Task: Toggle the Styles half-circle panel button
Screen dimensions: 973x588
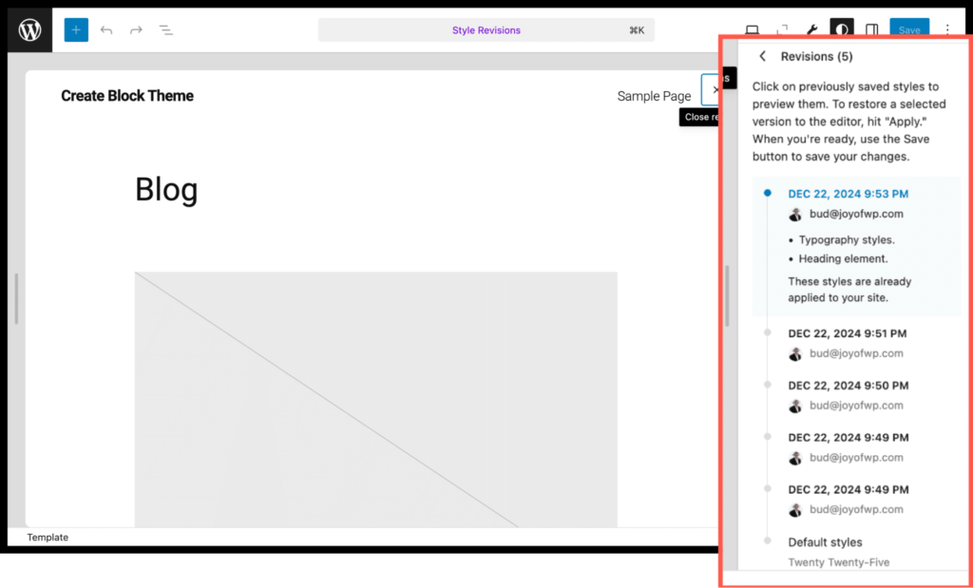Action: pyautogui.click(x=842, y=29)
